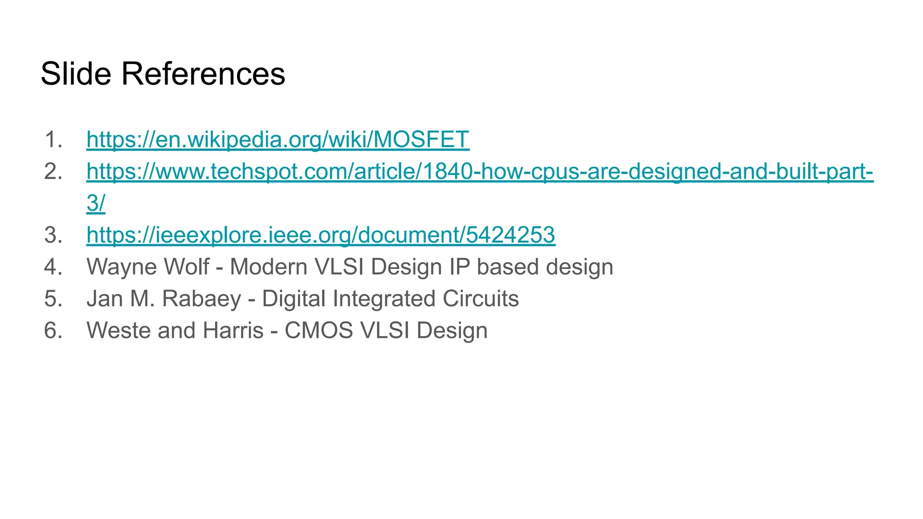The height and width of the screenshot is (519, 923).
Task: Select the list number 1 marker
Action: click(53, 139)
